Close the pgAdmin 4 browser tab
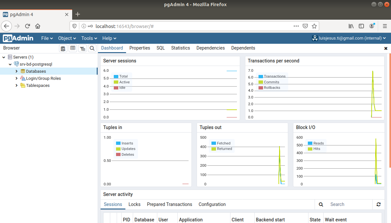 pyautogui.click(x=67, y=14)
